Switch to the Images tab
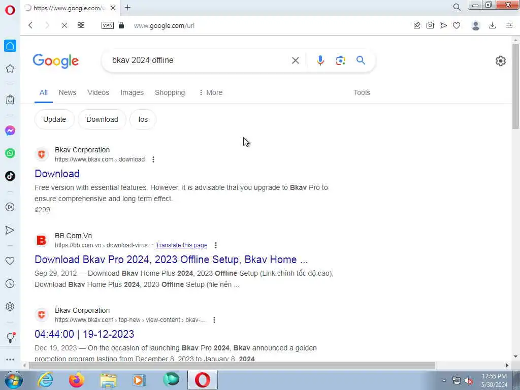This screenshot has width=520, height=390. [x=132, y=92]
